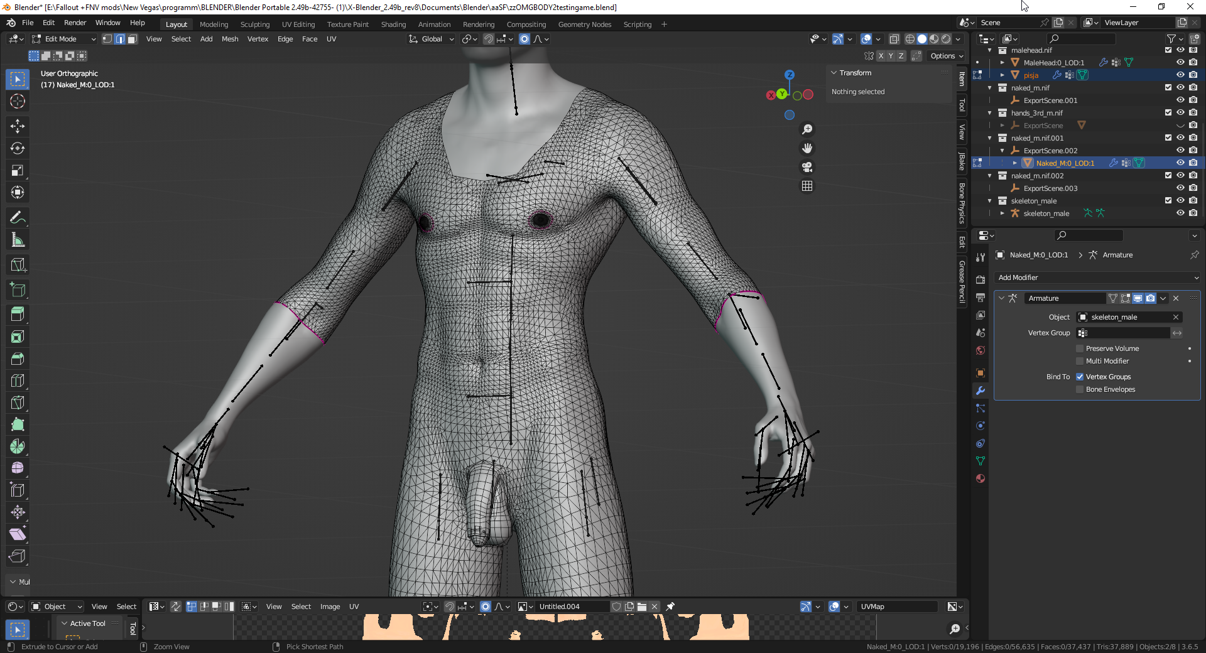
Task: Select the Smooth tool
Action: (18, 468)
